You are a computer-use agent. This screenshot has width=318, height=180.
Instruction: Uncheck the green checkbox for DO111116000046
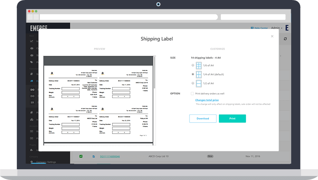point(81,156)
